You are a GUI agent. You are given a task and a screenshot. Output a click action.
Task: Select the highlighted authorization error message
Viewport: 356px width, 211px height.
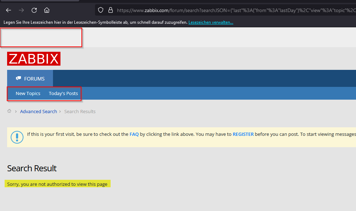57,184
